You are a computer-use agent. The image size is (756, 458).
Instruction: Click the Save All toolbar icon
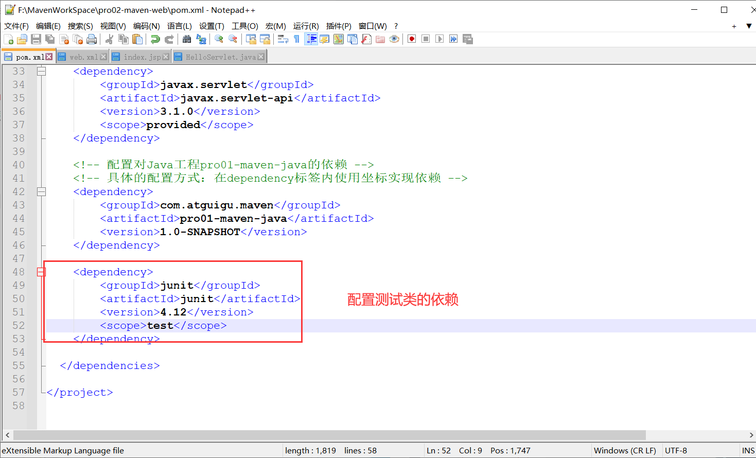click(x=50, y=39)
